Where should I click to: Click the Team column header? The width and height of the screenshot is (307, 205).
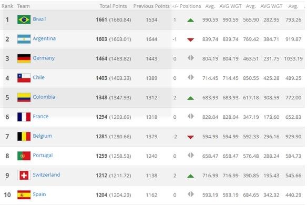click(23, 6)
